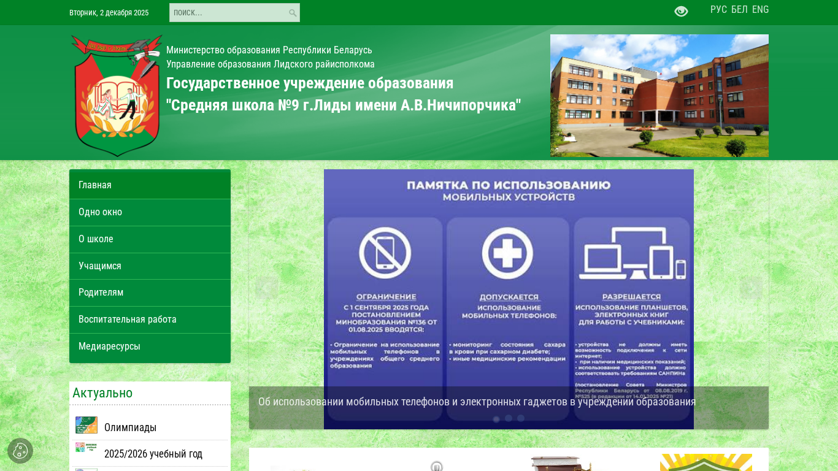Switch language to ENG
This screenshot has height=471, width=838.
point(760,10)
